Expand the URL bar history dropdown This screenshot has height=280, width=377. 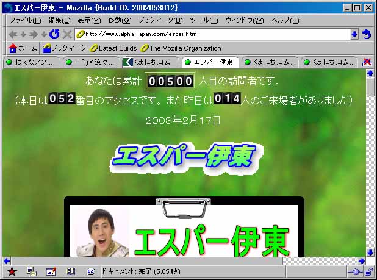click(x=354, y=34)
